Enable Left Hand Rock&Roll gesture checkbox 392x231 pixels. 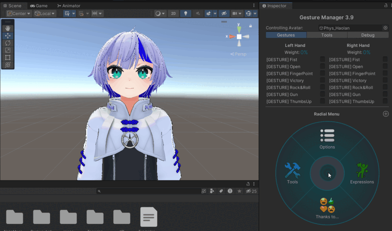(322, 87)
